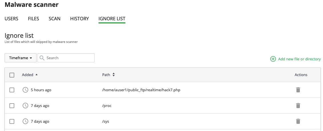Click the magnifier icon in search box

coord(42,58)
